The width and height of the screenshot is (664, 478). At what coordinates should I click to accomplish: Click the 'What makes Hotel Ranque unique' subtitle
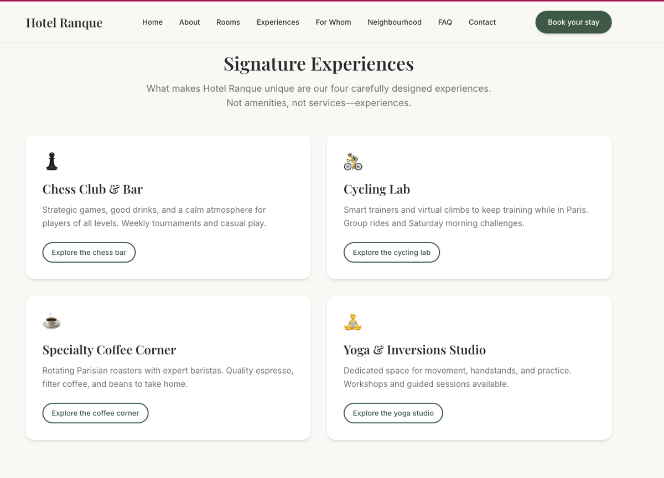319,96
